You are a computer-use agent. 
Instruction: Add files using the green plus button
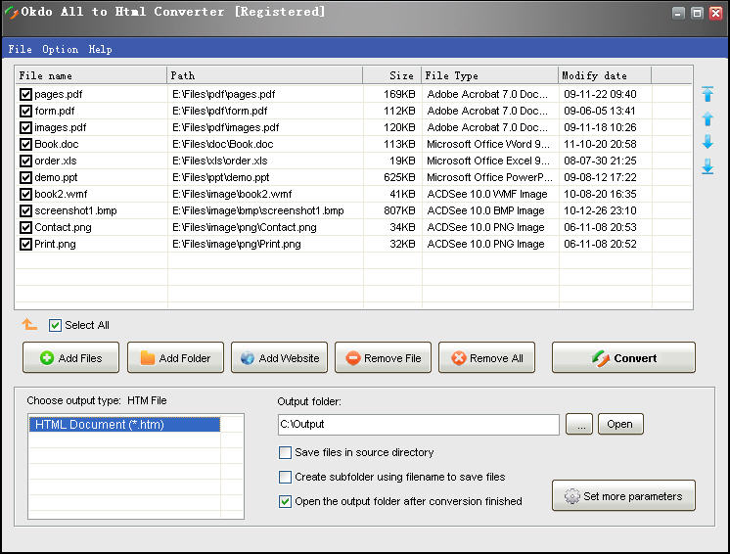point(70,358)
